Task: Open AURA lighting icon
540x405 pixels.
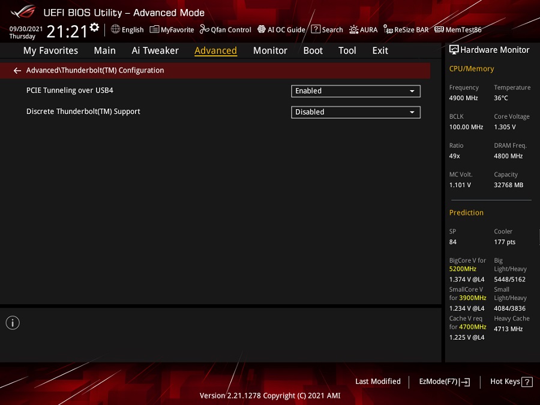Action: 353,29
